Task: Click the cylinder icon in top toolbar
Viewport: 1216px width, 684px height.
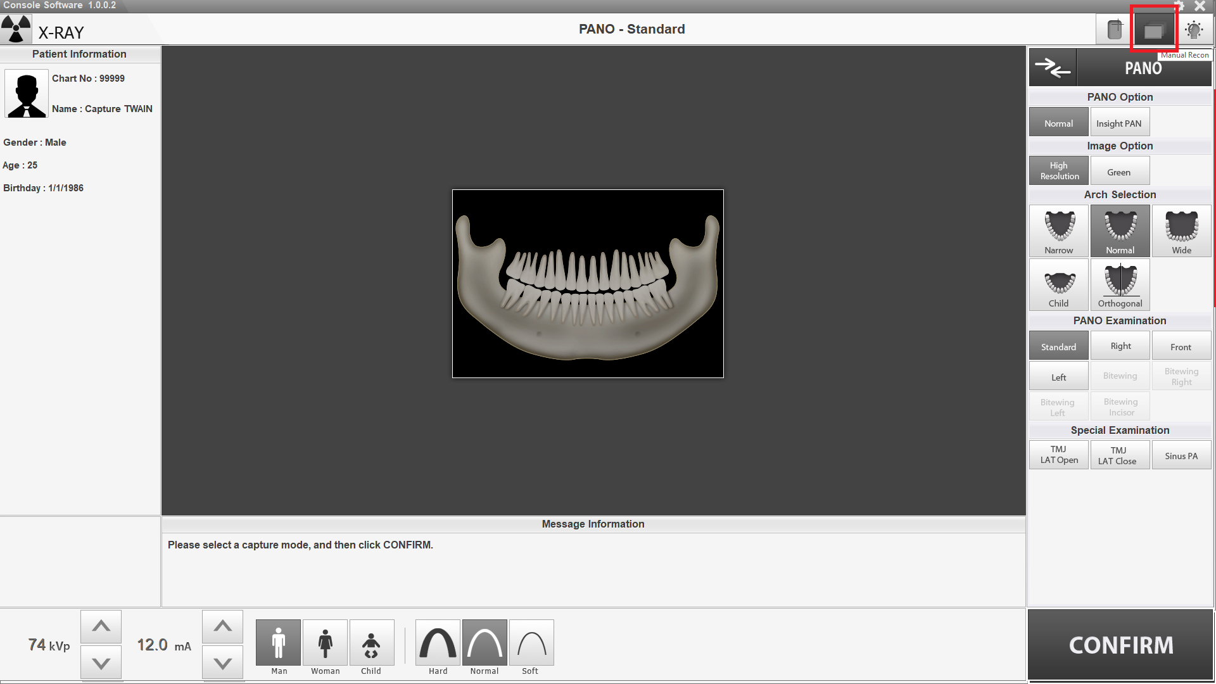Action: (x=1115, y=30)
